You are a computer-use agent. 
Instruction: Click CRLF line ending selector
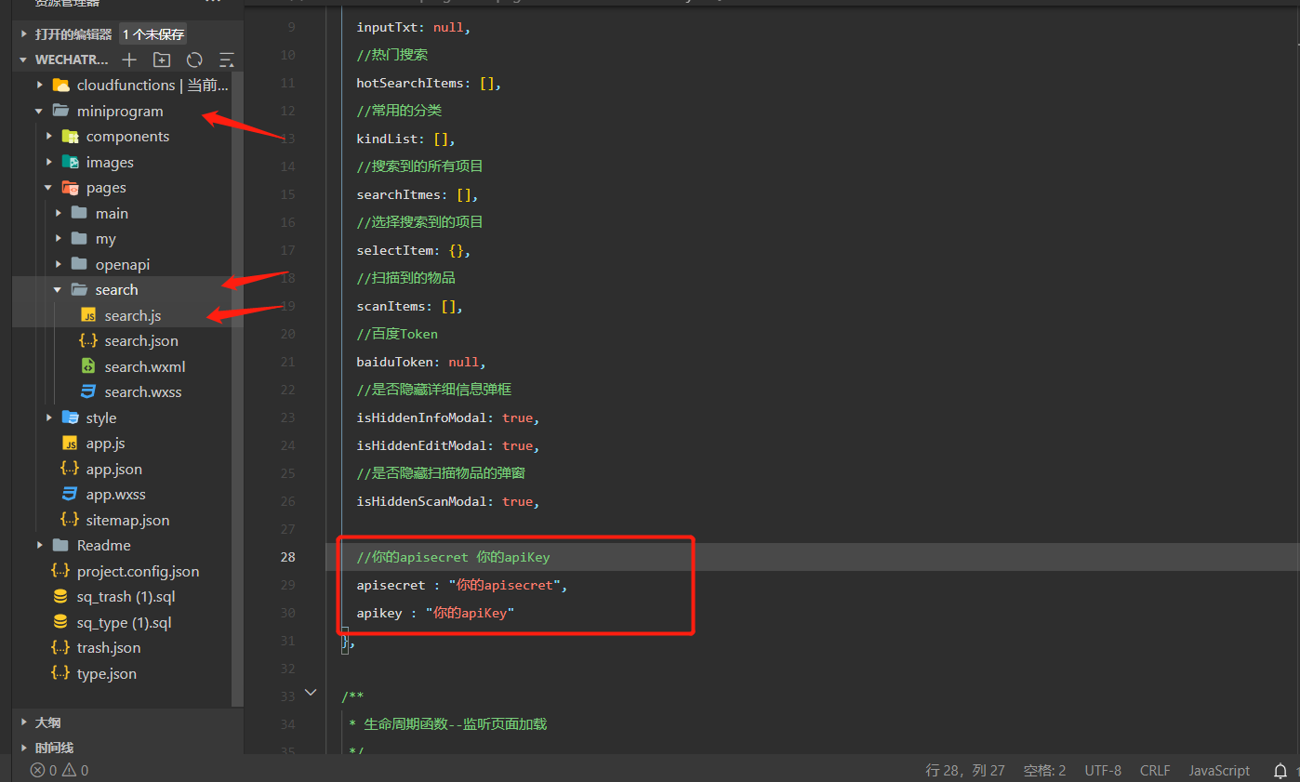tap(1154, 770)
